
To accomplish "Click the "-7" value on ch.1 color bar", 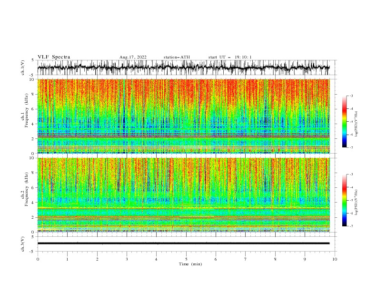I will click(351, 147).
